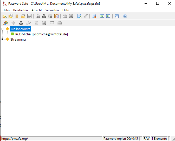The height and width of the screenshot is (141, 175).
Task: Open the Verwalten menu
Action: [52, 10]
